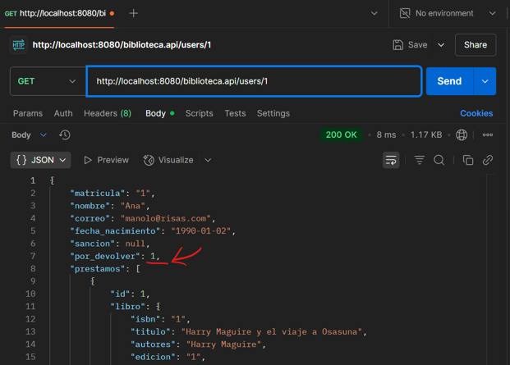Click the network globe icon
The height and width of the screenshot is (365, 510).
coord(462,135)
